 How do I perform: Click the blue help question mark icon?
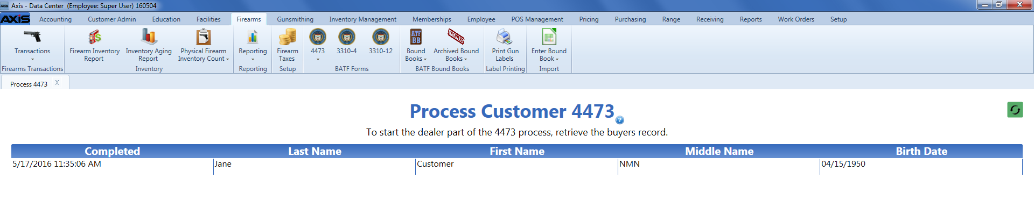coord(620,120)
